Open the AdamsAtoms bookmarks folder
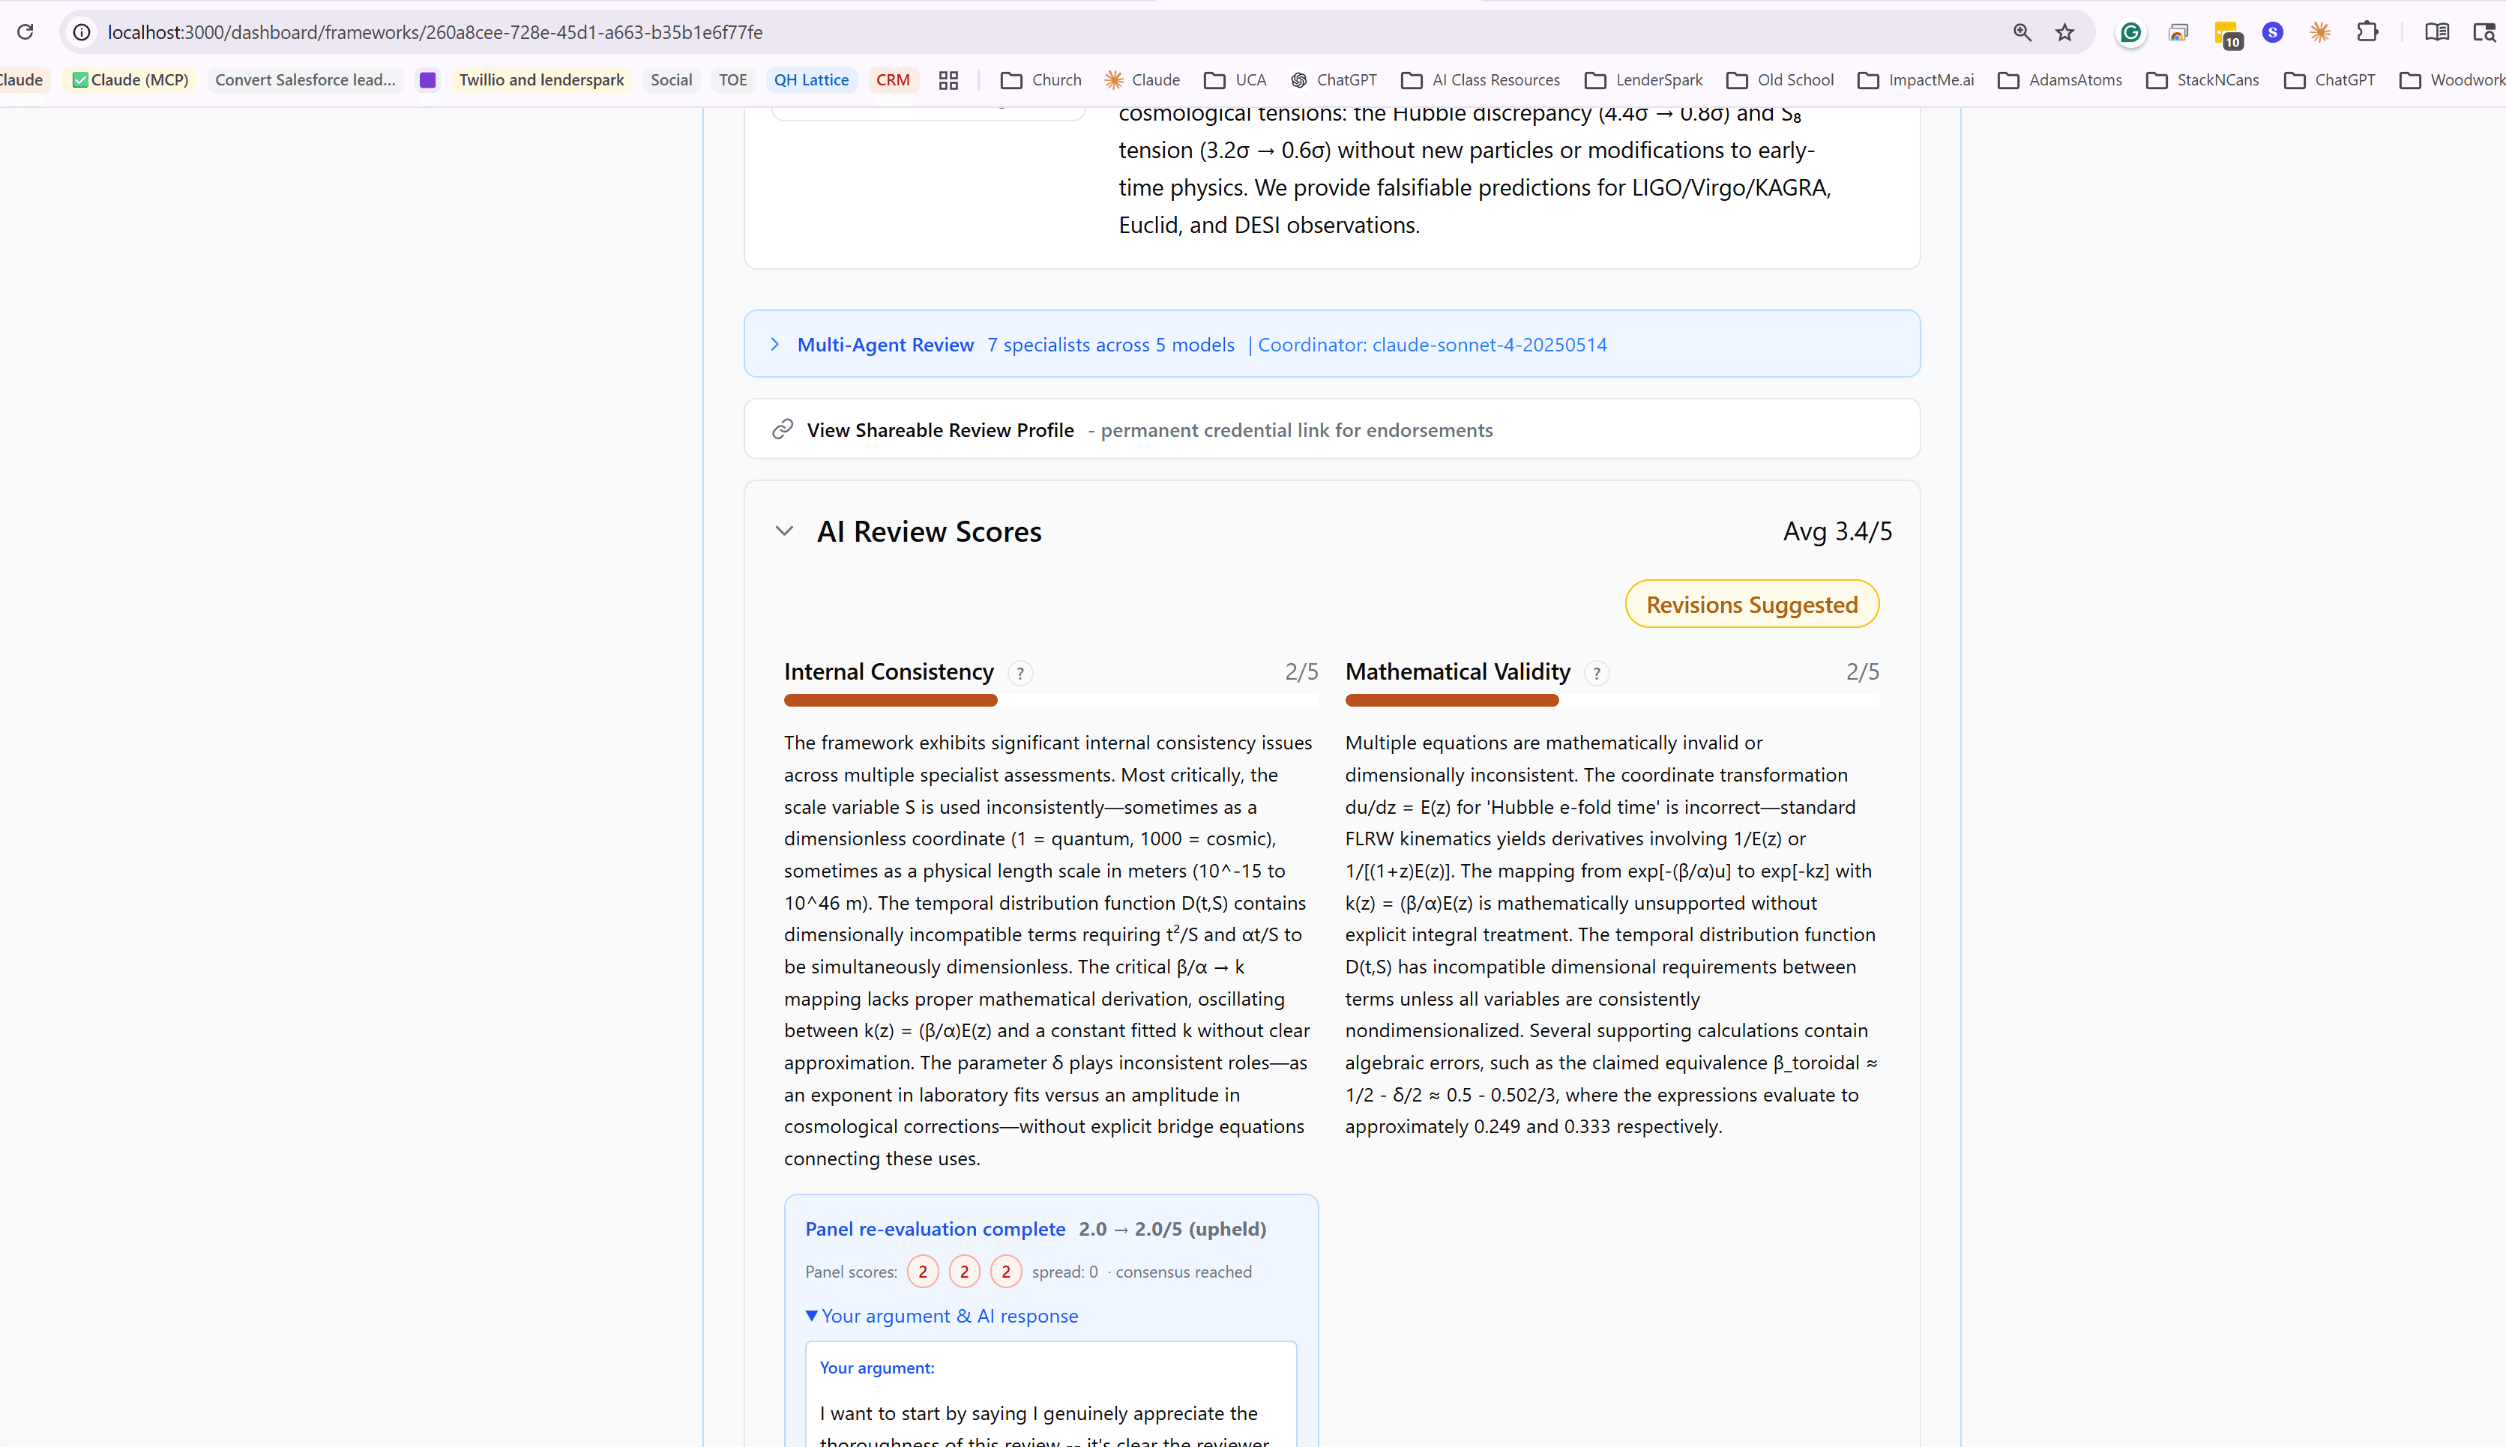 pyautogui.click(x=2060, y=79)
